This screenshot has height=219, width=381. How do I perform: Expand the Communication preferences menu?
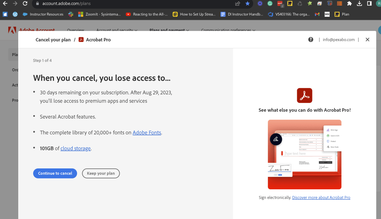[228, 30]
